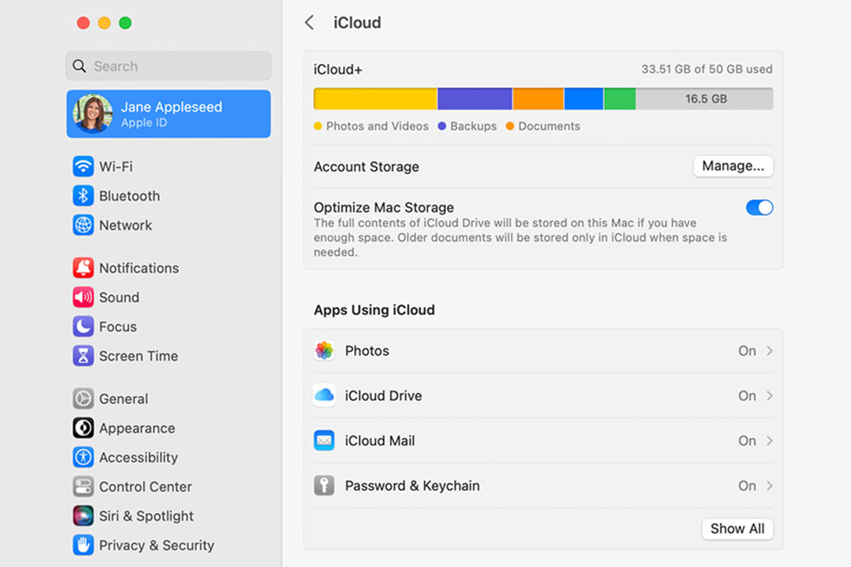This screenshot has width=851, height=567.
Task: Click the red close window button
Action: coord(83,23)
